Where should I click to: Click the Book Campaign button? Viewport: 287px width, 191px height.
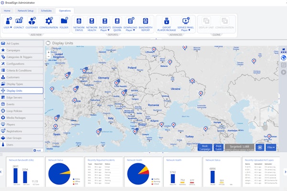[x=205, y=148]
